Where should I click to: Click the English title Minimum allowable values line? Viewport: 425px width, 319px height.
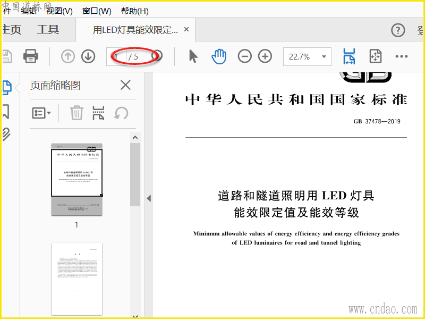(x=296, y=233)
